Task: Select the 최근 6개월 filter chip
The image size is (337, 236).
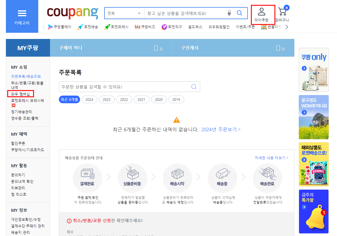Action: (70, 99)
